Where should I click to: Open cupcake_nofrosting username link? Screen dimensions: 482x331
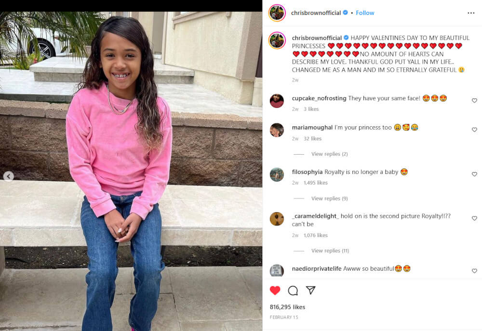(x=319, y=98)
